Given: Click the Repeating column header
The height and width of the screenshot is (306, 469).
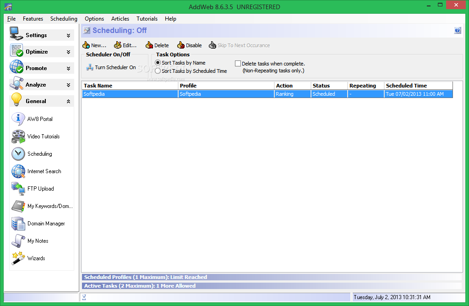Looking at the screenshot, I should tap(366, 86).
